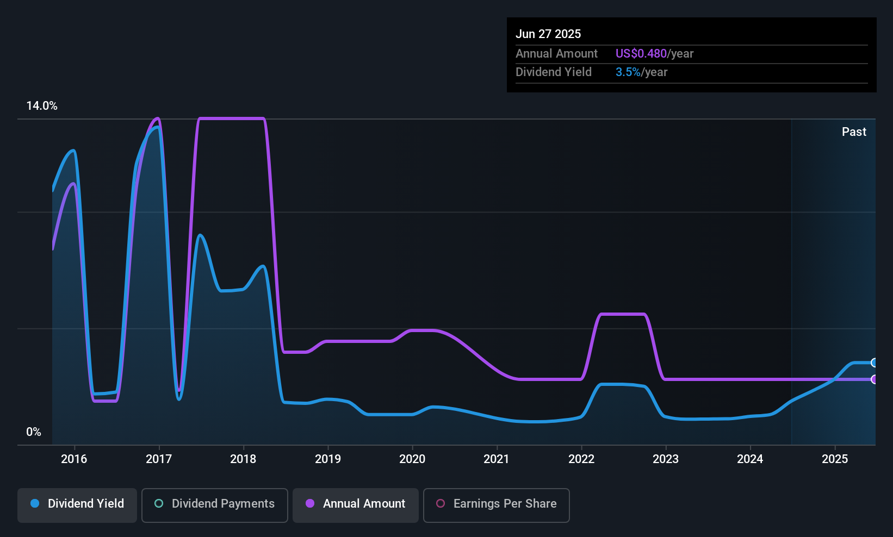Select the 2022 x-axis label
This screenshot has width=893, height=537.
tap(581, 459)
